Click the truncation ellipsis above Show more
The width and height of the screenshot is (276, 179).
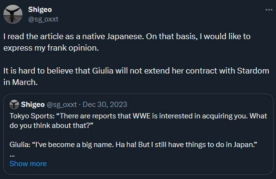(x=12, y=156)
